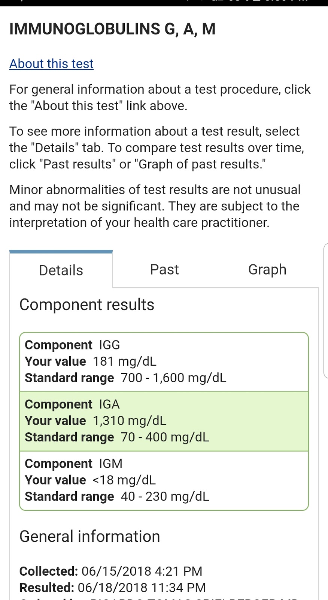Switch to the Past tab

[164, 269]
